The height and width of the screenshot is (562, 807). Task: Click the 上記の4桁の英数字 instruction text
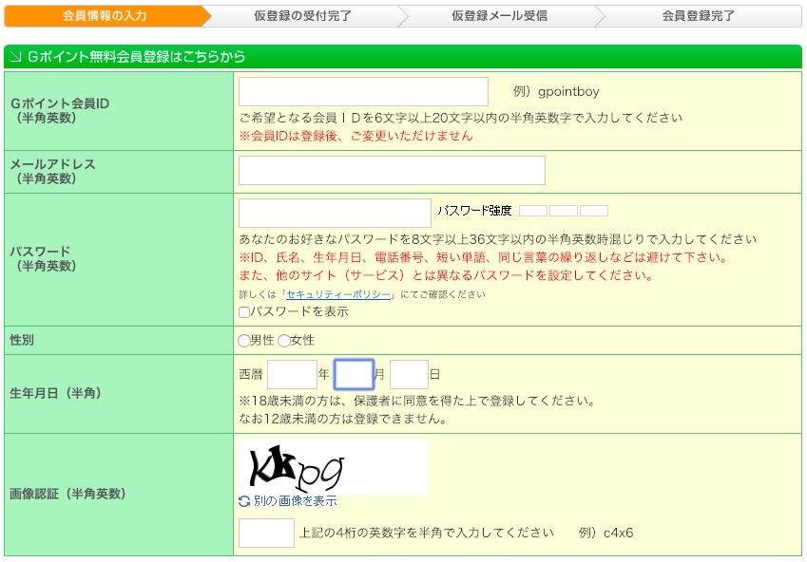[x=427, y=533]
